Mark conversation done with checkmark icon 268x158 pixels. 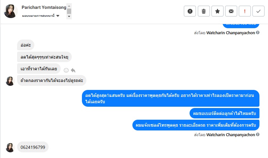tap(258, 11)
